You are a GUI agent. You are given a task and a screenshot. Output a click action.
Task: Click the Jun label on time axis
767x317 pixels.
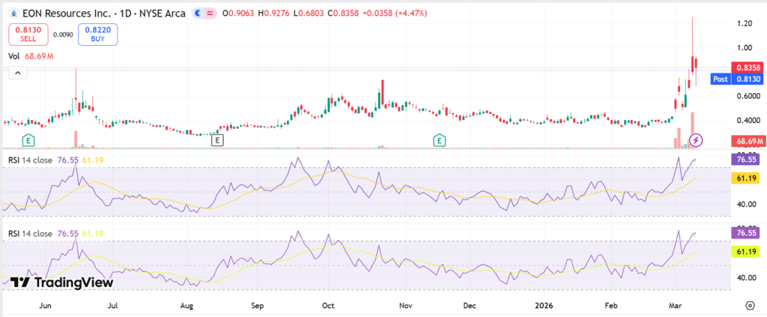(45, 306)
